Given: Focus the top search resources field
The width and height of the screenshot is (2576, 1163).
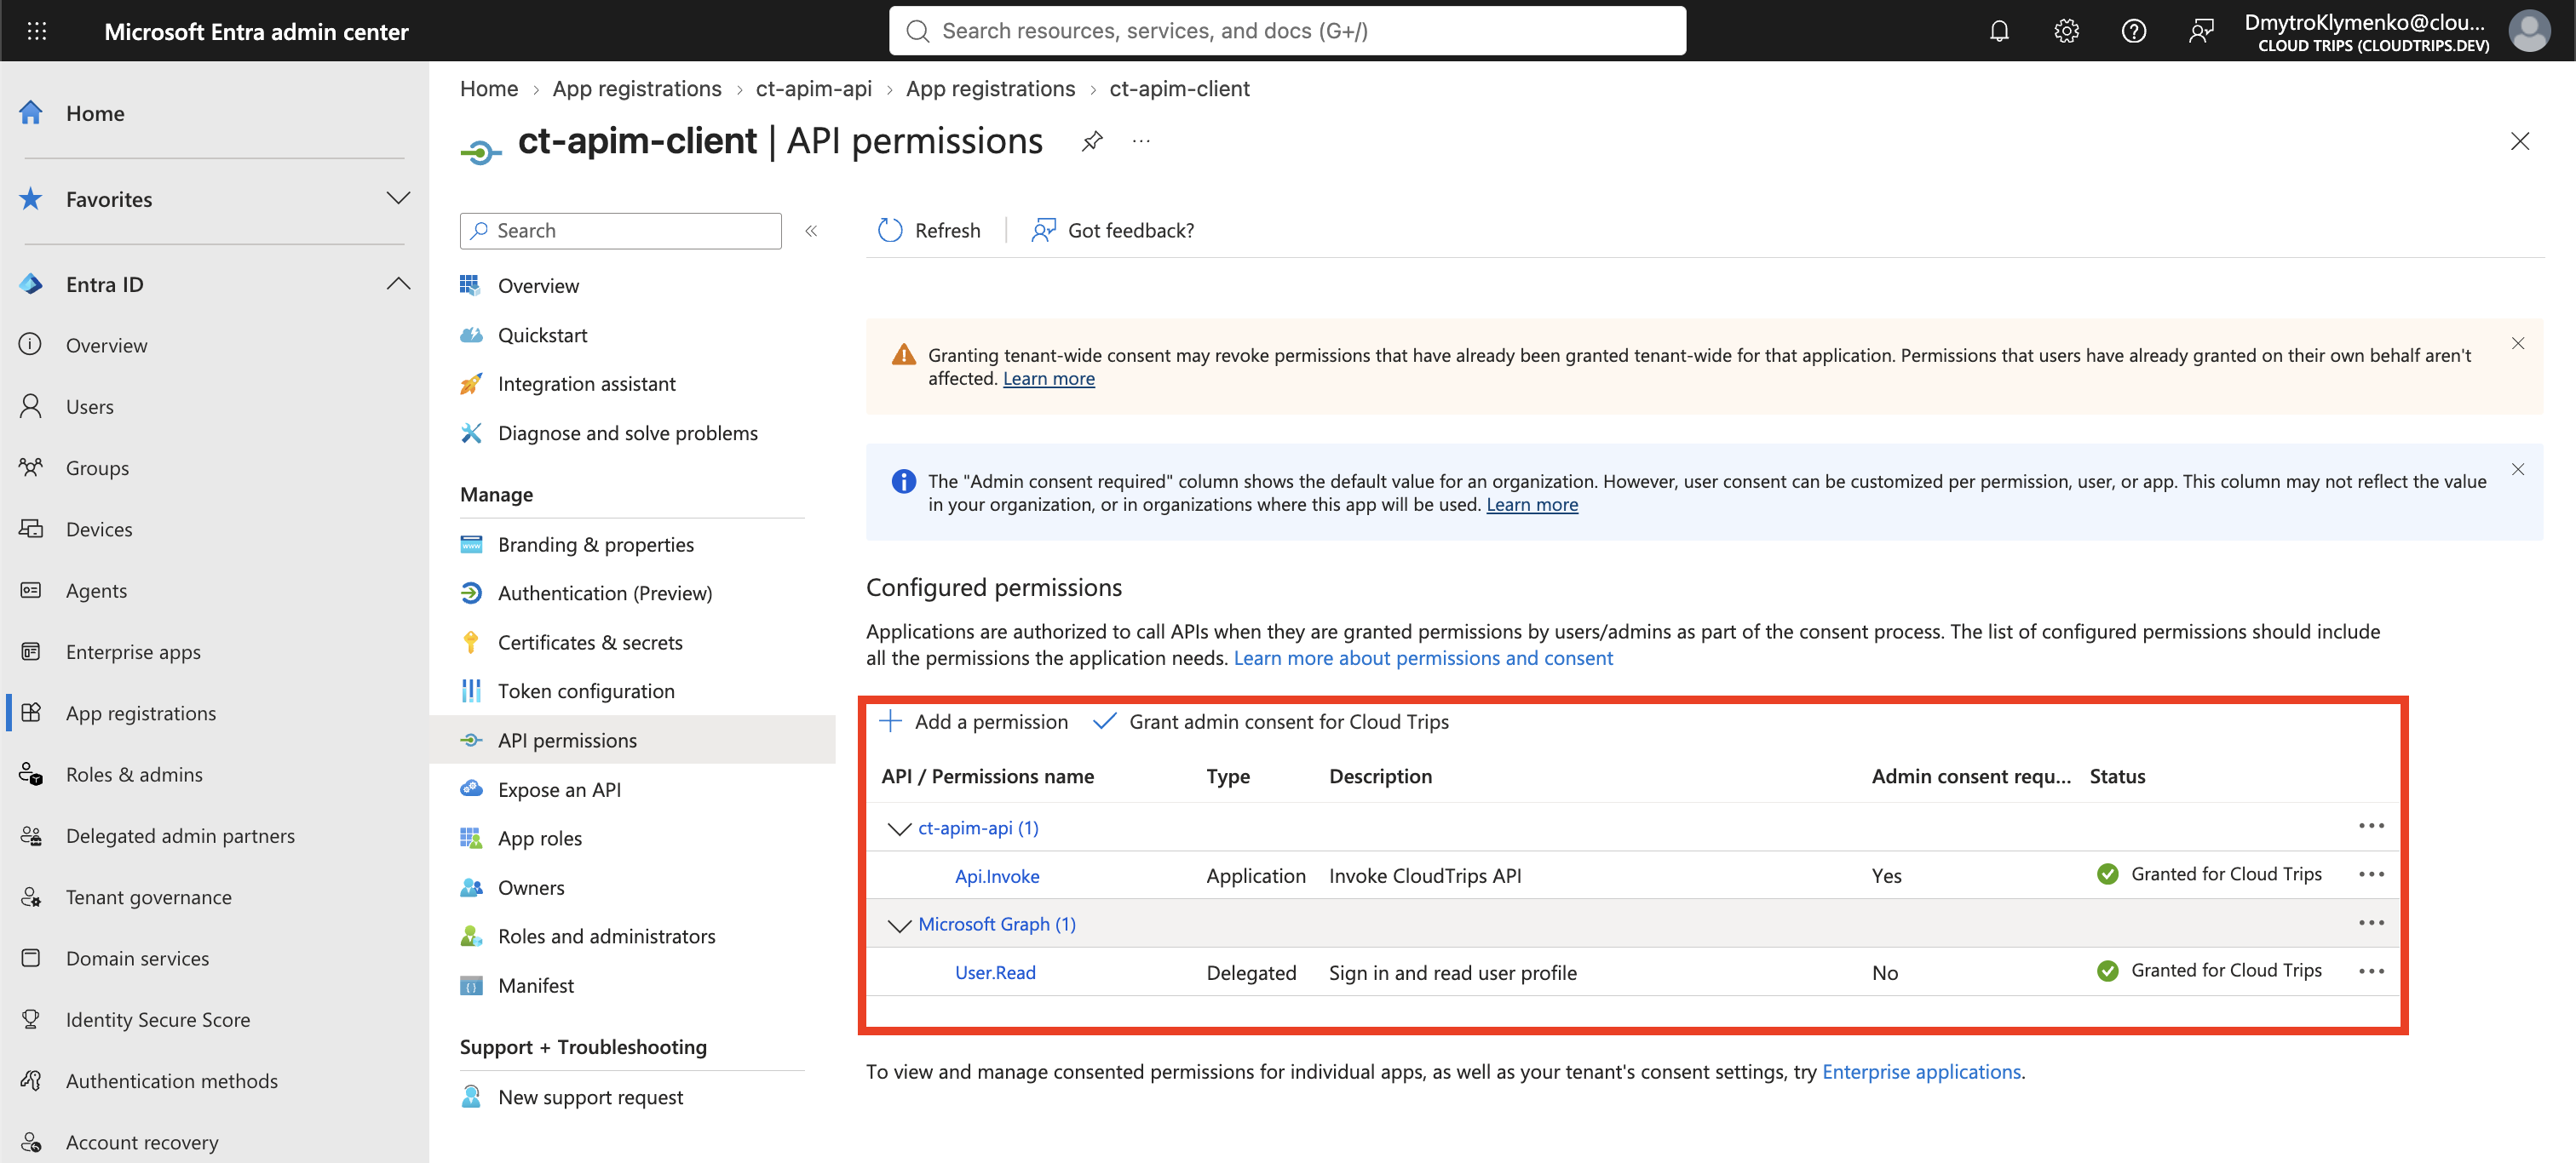Looking at the screenshot, I should pyautogui.click(x=1287, y=31).
